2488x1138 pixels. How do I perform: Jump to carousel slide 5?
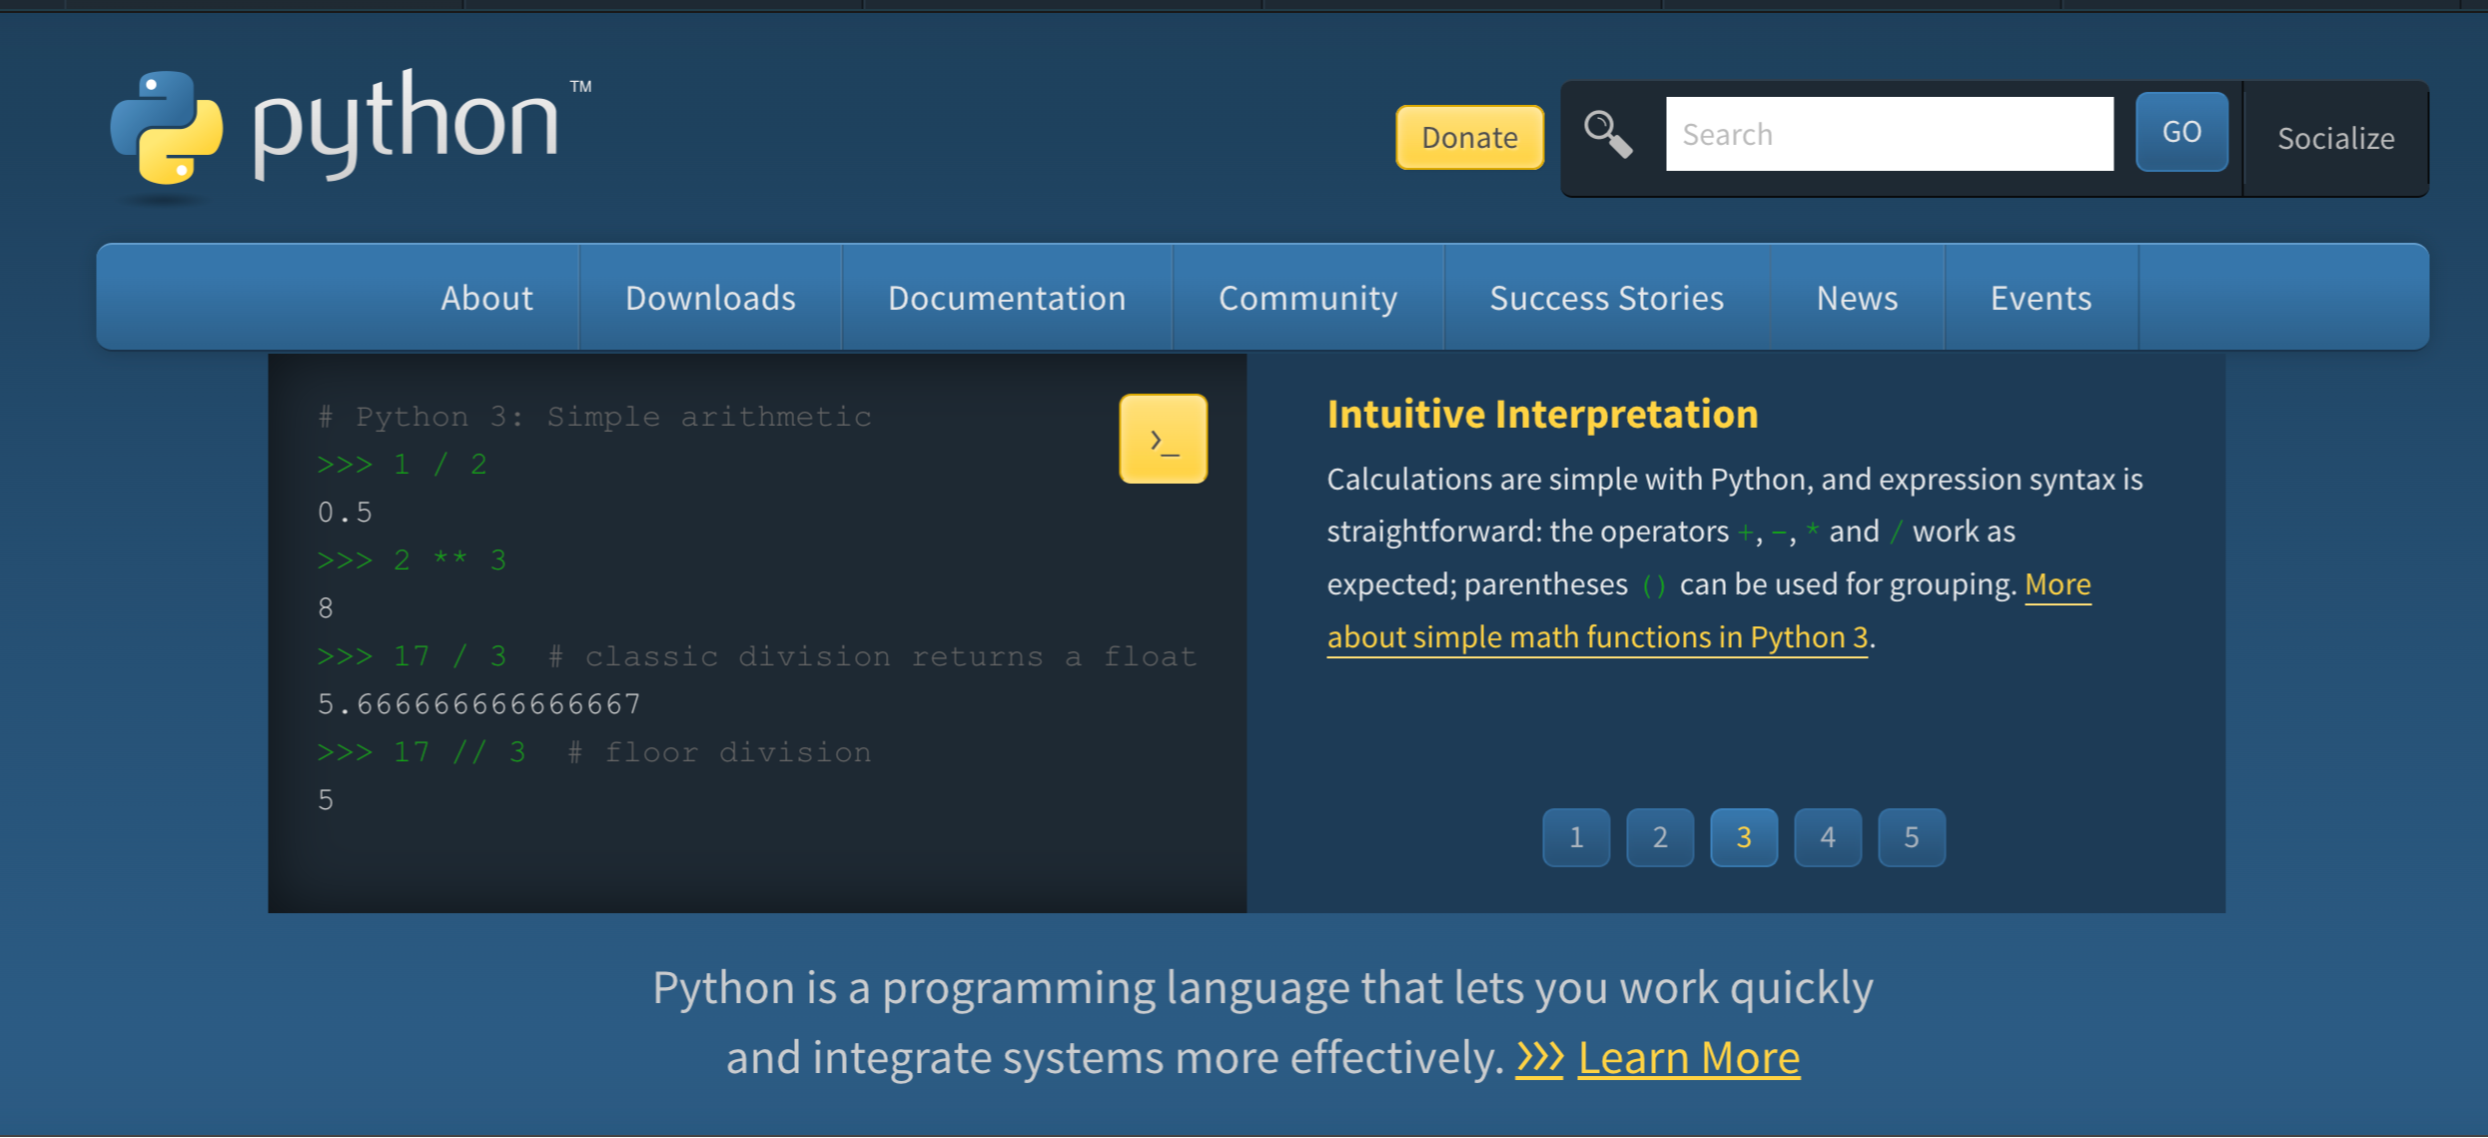point(1911,837)
